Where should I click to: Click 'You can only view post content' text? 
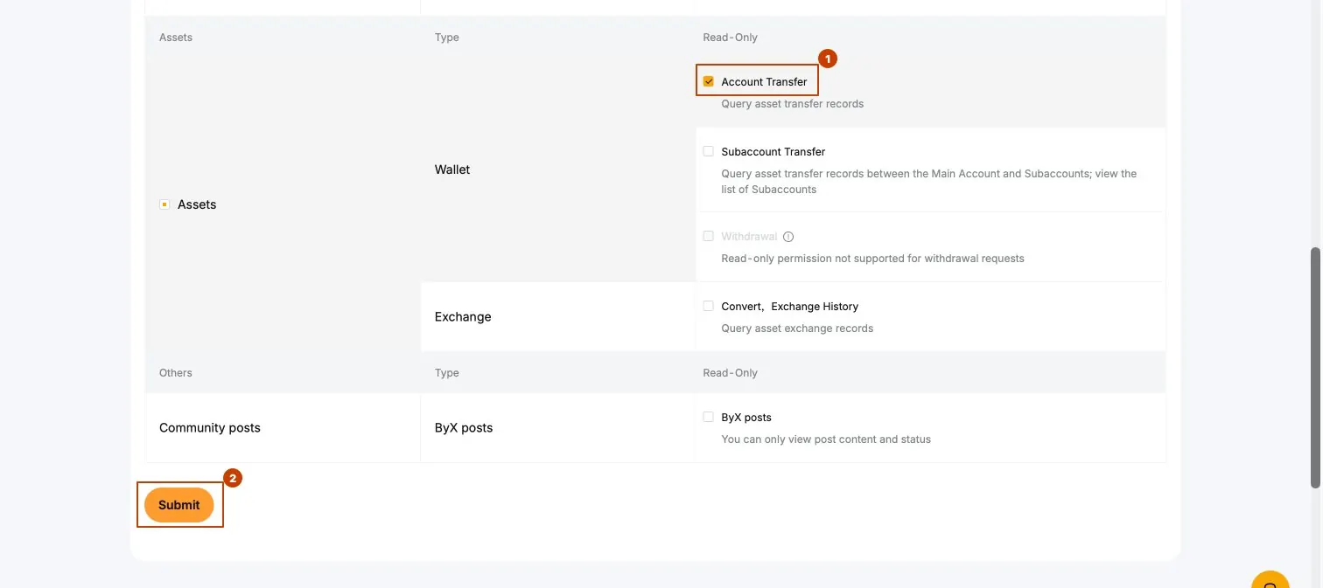(826, 439)
